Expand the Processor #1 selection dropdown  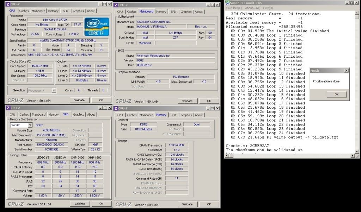pyautogui.click(x=54, y=90)
